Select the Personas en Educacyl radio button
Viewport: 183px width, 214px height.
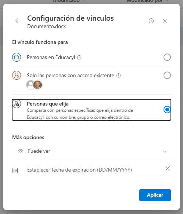coord(167,57)
